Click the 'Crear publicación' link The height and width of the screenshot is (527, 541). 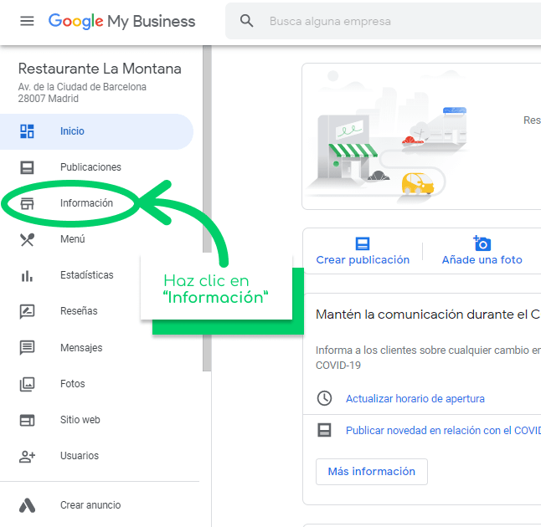coord(363,260)
